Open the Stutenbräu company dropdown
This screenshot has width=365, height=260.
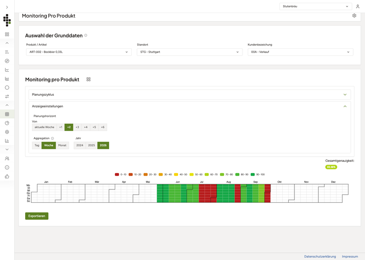pyautogui.click(x=316, y=6)
